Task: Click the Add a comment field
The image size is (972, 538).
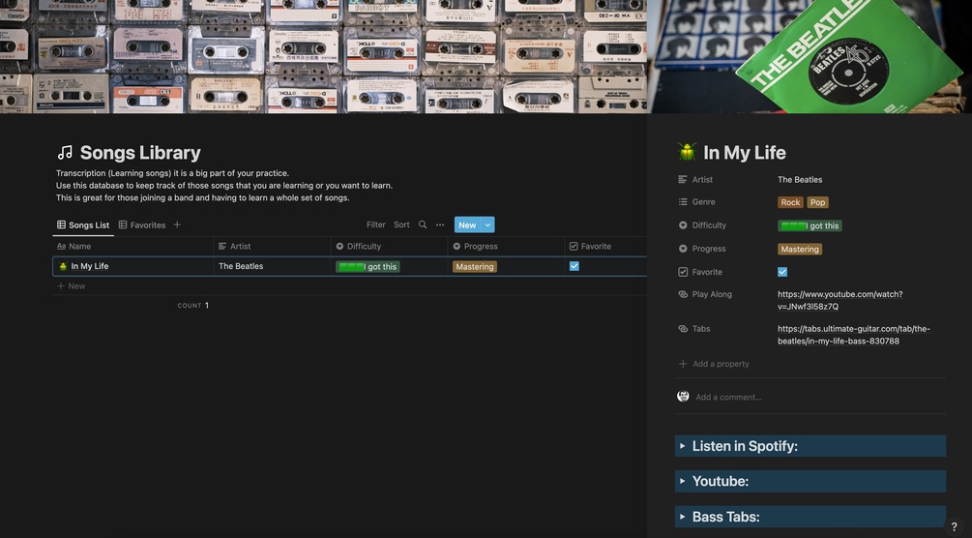Action: pos(728,397)
